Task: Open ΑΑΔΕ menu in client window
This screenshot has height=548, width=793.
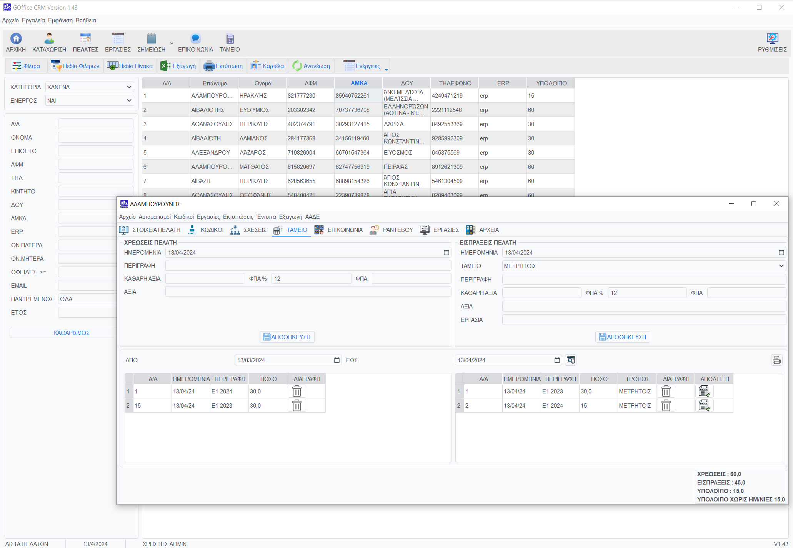Action: (312, 217)
